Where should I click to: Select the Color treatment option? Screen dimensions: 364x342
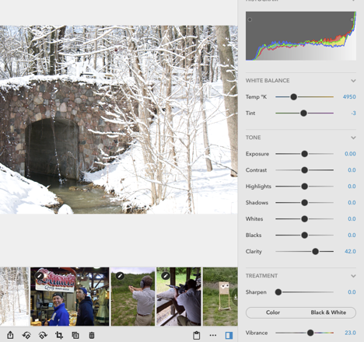point(273,312)
